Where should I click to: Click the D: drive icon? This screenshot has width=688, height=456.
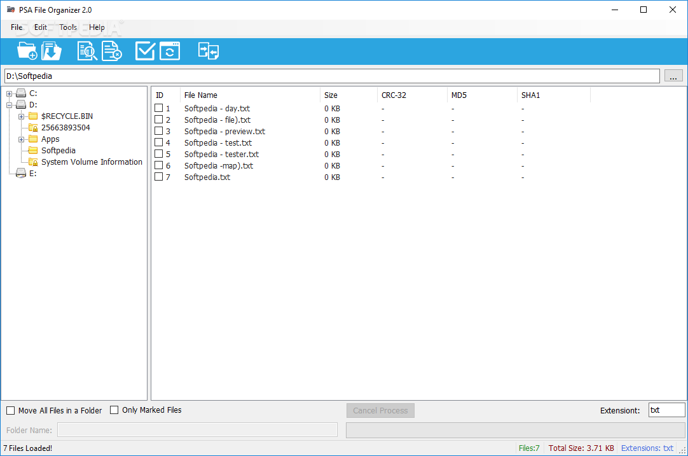(21, 104)
